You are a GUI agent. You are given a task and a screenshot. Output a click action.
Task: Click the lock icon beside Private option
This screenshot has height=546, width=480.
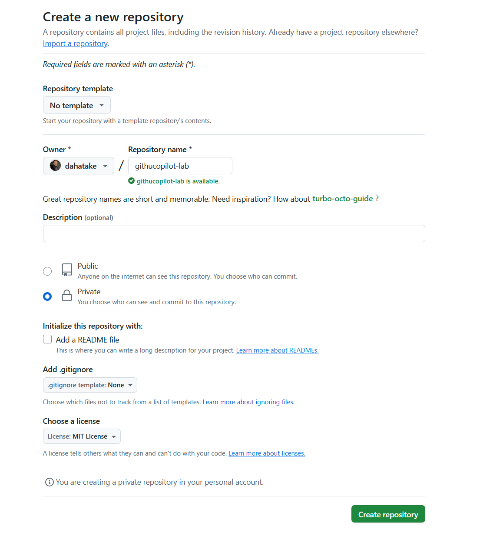coord(66,296)
